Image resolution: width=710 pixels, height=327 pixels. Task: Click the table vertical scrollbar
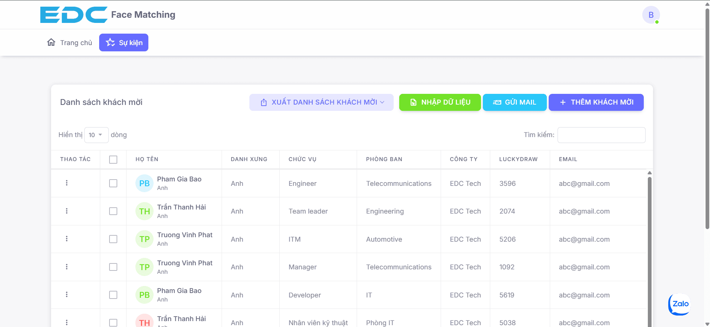[x=649, y=251]
